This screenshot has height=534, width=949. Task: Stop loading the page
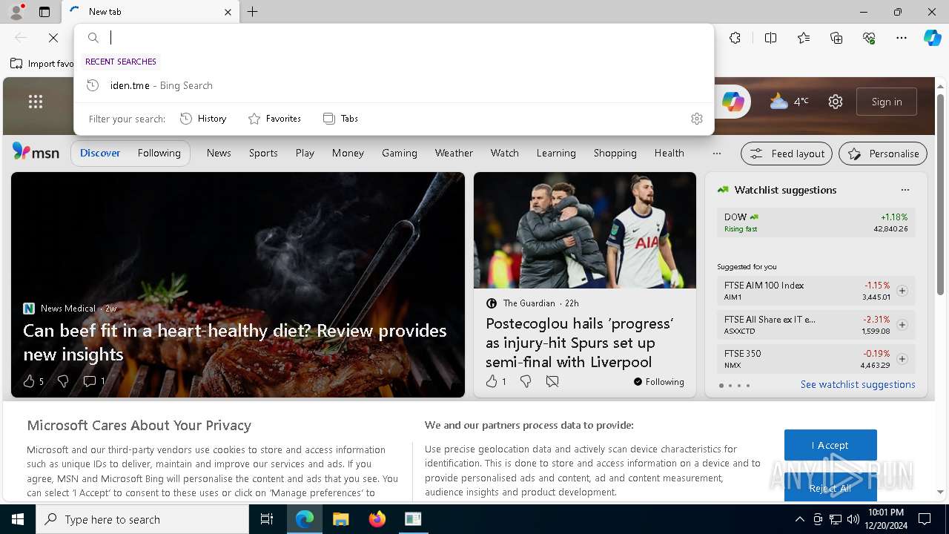coord(53,38)
